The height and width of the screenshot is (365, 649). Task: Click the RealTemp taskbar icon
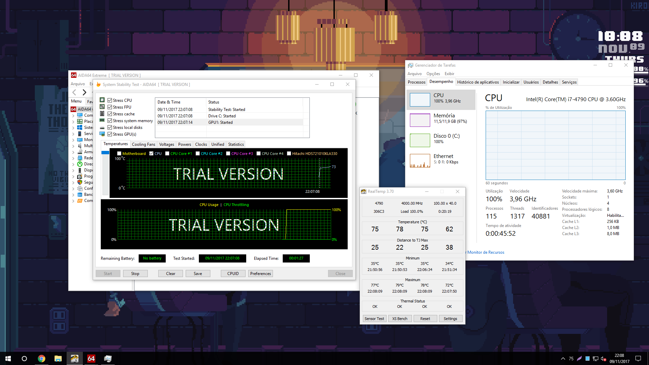(x=75, y=359)
